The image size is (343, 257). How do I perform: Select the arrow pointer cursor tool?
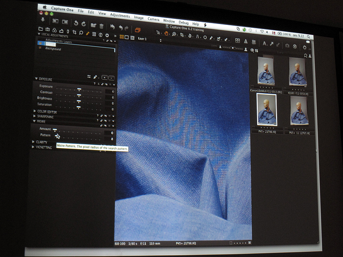(x=158, y=33)
